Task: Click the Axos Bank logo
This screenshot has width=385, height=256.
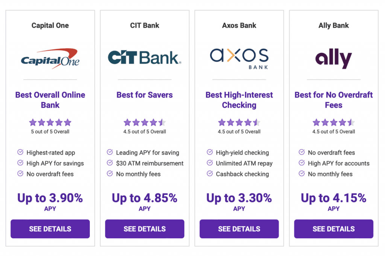Action: (239, 57)
